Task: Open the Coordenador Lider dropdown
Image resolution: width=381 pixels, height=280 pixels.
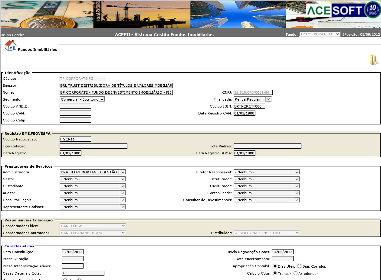Action: point(93,226)
